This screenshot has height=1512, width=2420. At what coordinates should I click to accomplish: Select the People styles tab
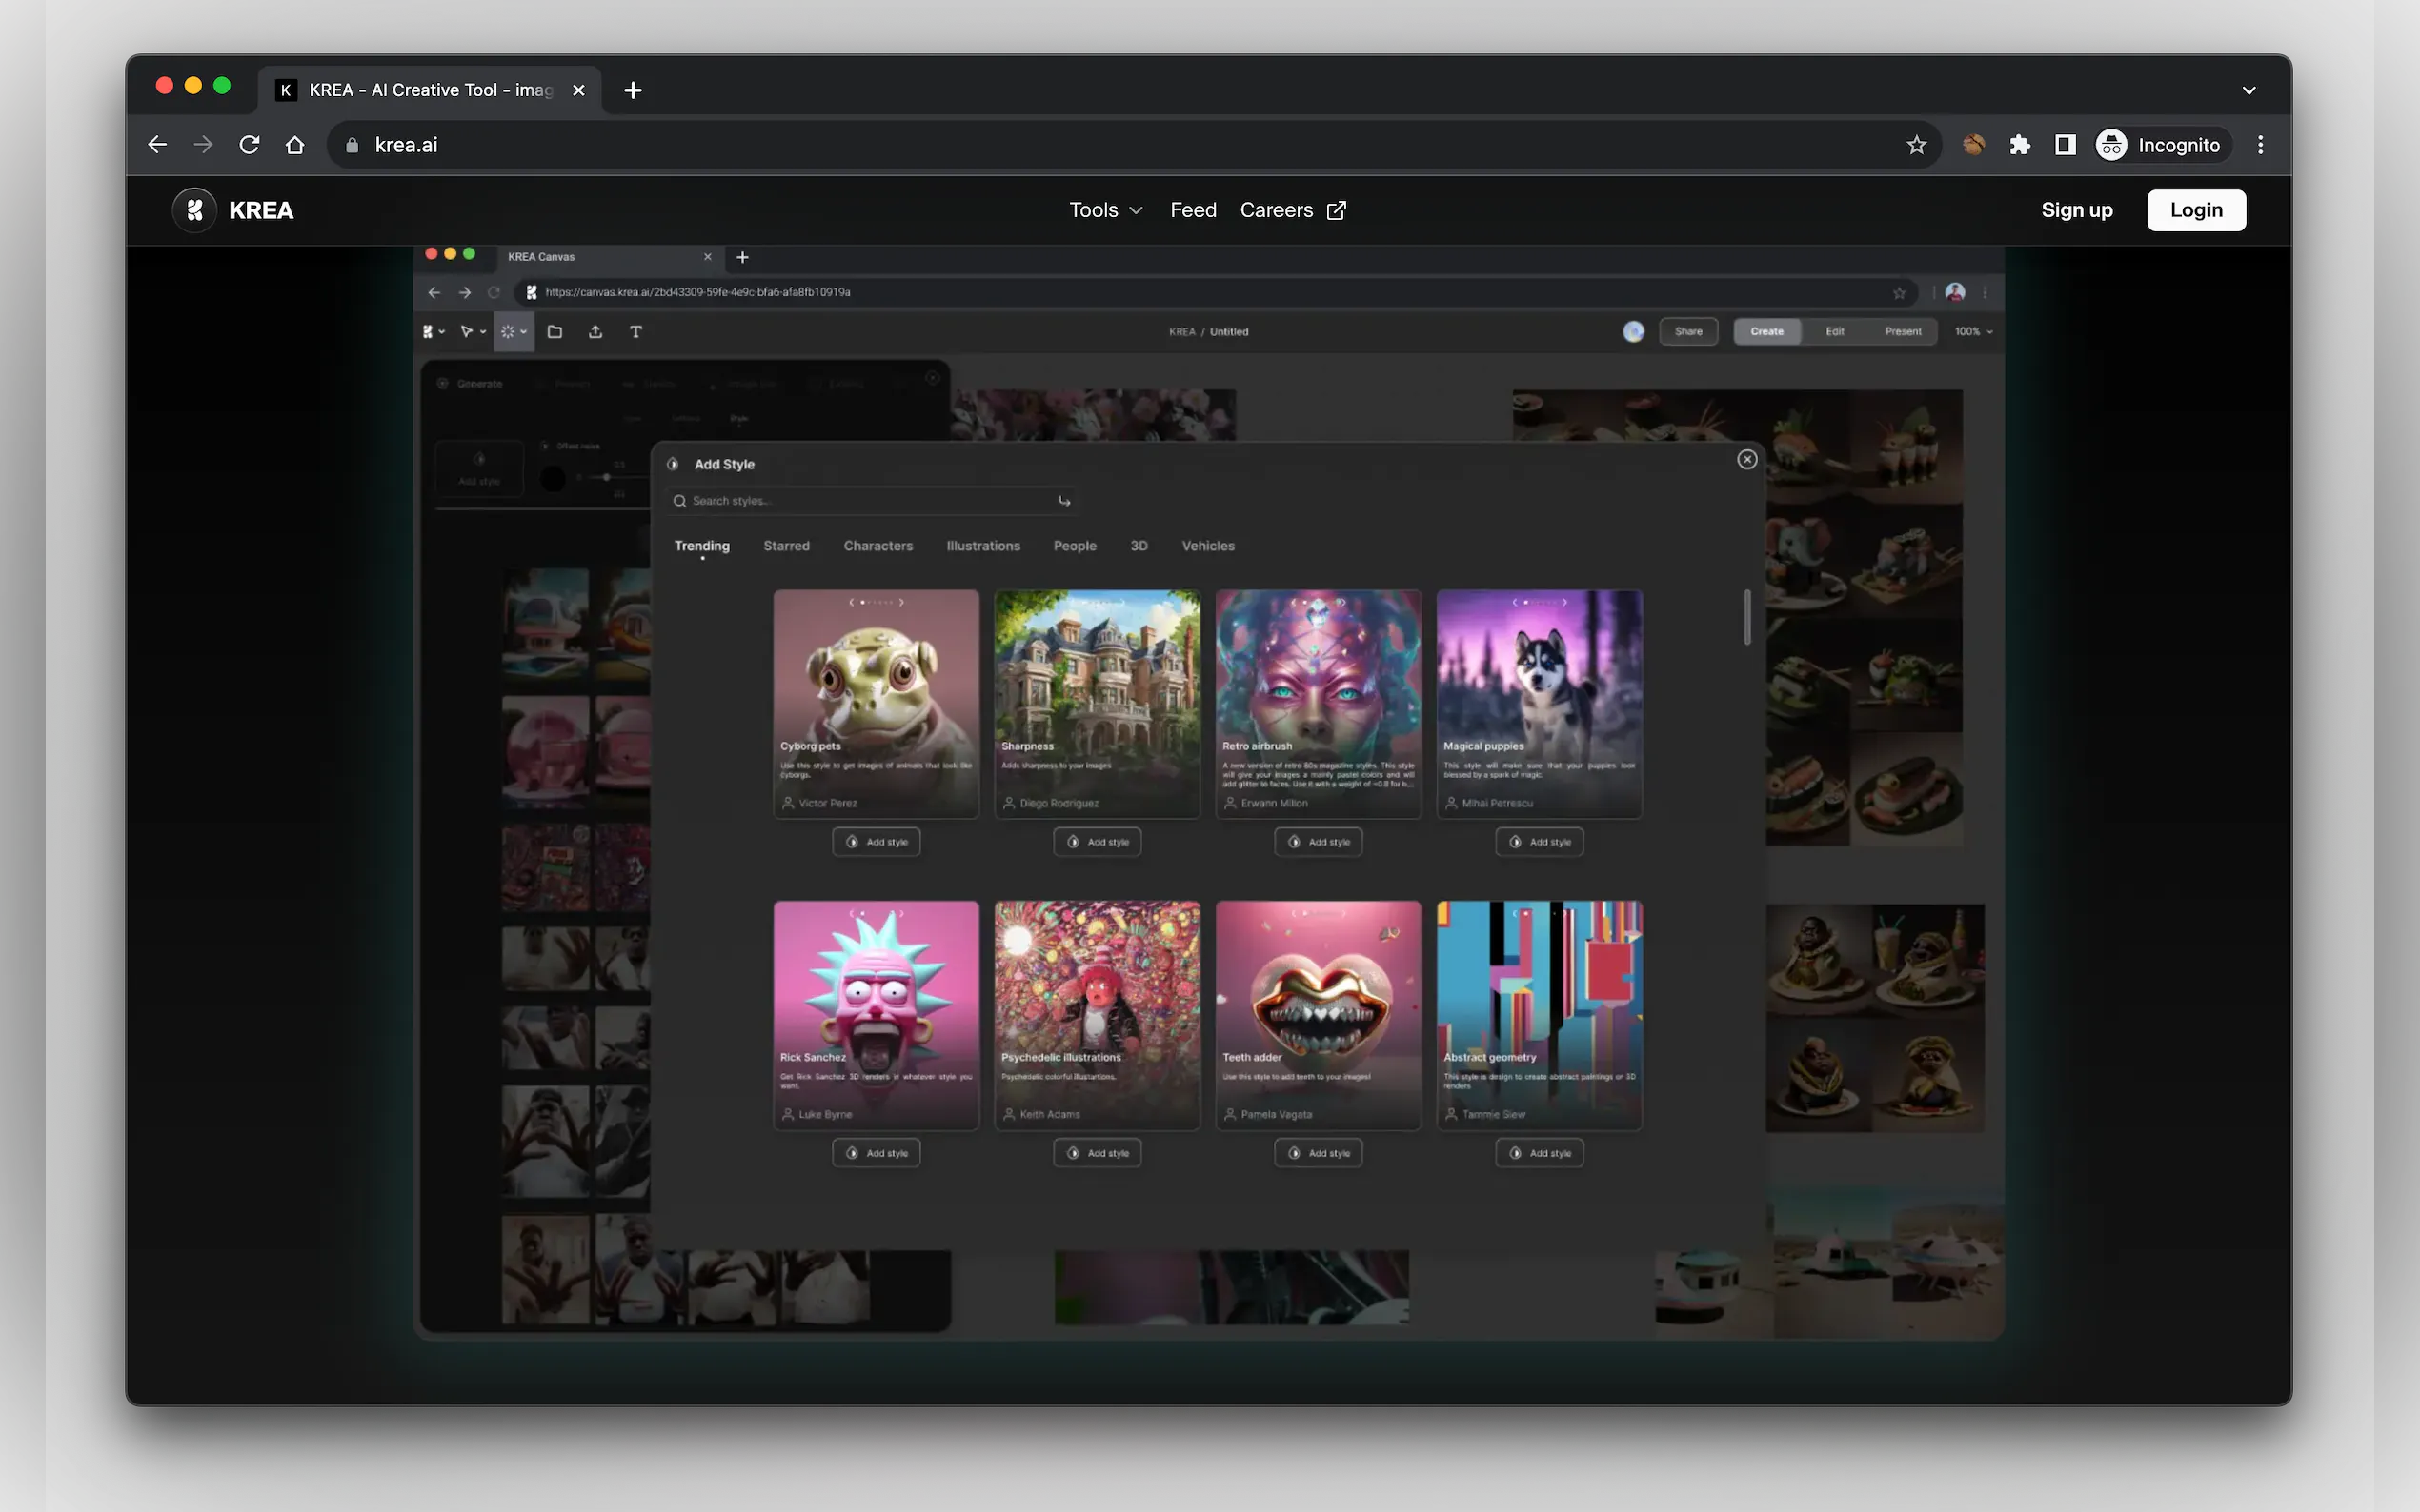tap(1075, 546)
